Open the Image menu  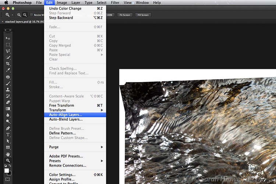62,3
